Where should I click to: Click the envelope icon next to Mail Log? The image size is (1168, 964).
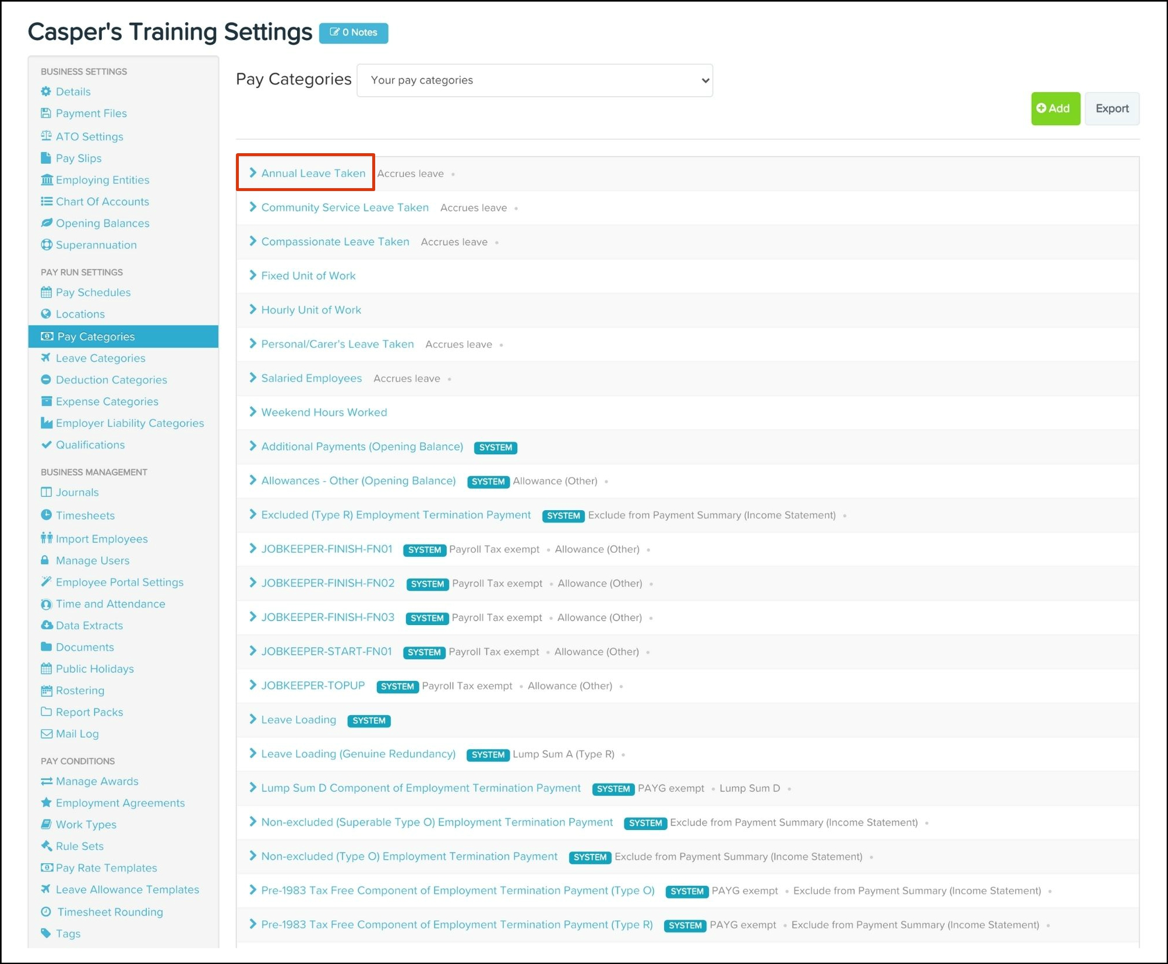(46, 733)
